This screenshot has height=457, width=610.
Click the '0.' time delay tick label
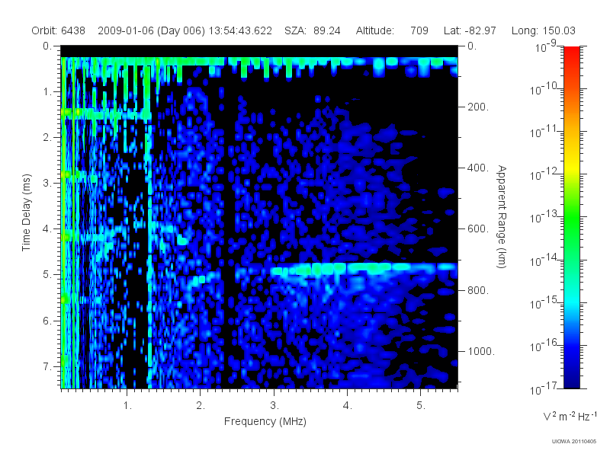[47, 46]
